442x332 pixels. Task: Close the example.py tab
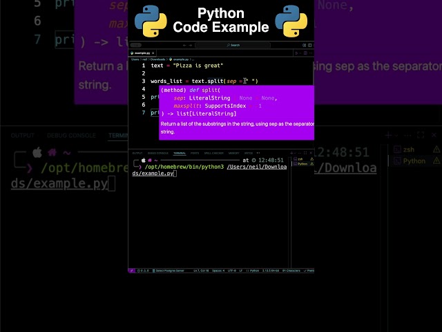coord(153,53)
